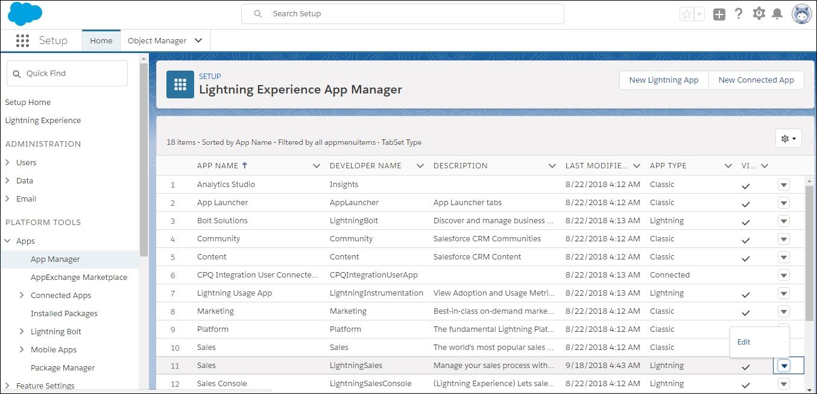The height and width of the screenshot is (394, 817).
Task: Open the Setup gear icon in header
Action: [x=759, y=13]
